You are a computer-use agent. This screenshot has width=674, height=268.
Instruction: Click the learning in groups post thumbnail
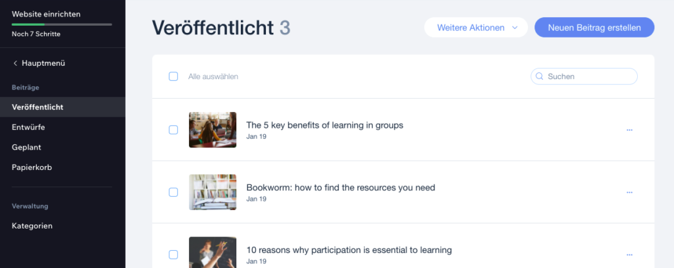213,130
